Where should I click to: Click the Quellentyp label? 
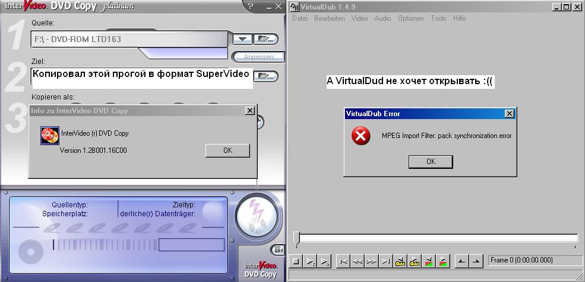tap(69, 205)
